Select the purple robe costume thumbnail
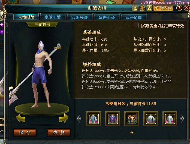This screenshot has width=190, height=144. pos(113,119)
